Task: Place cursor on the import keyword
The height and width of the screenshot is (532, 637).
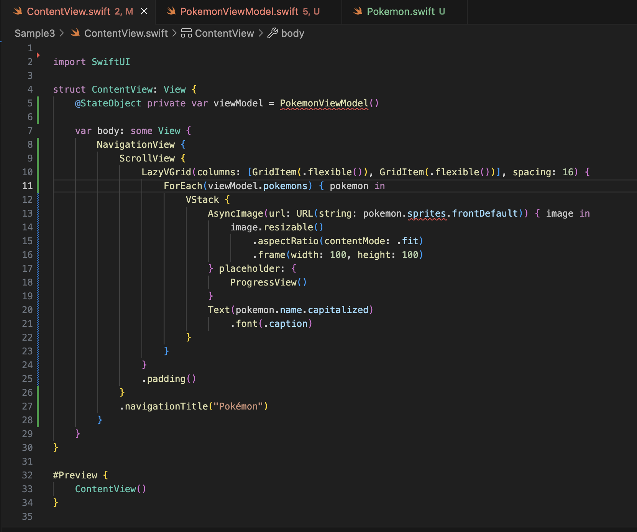Action: 69,62
